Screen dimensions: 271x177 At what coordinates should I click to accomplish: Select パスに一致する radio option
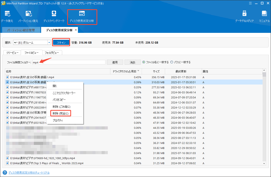172,62
